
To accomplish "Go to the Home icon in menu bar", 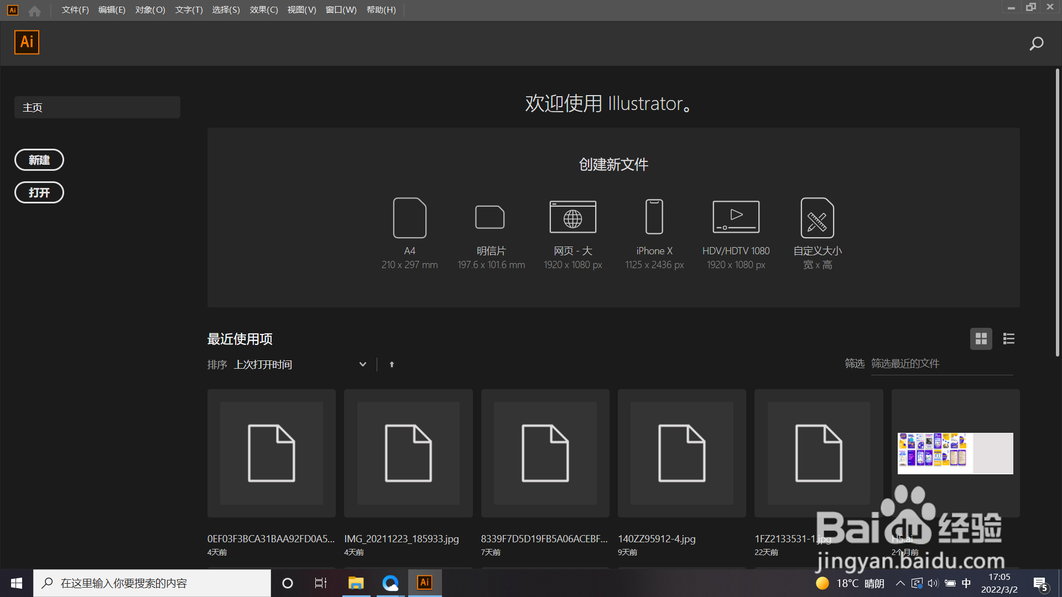I will pos(34,11).
